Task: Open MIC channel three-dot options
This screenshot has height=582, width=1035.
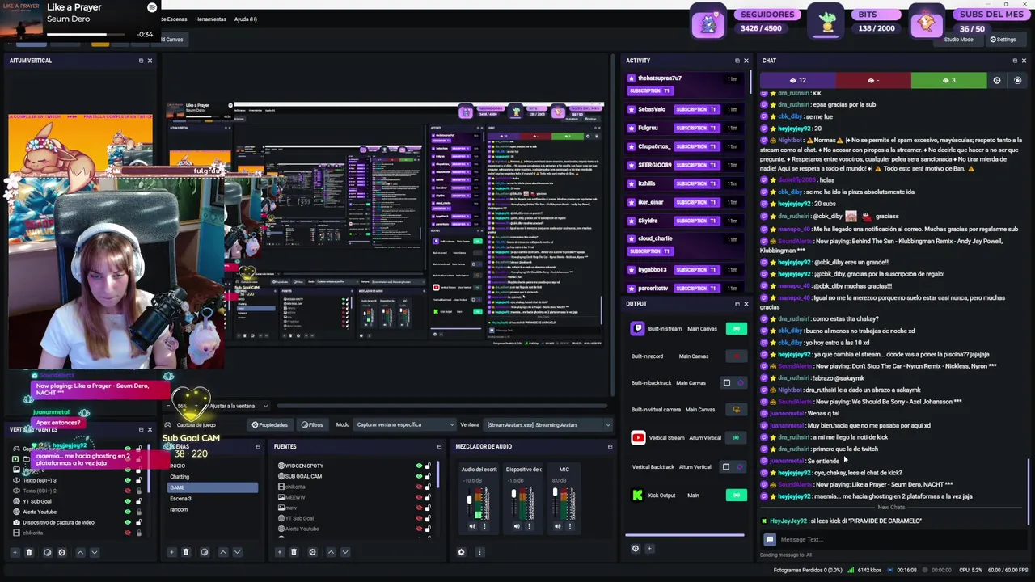Action: point(570,526)
